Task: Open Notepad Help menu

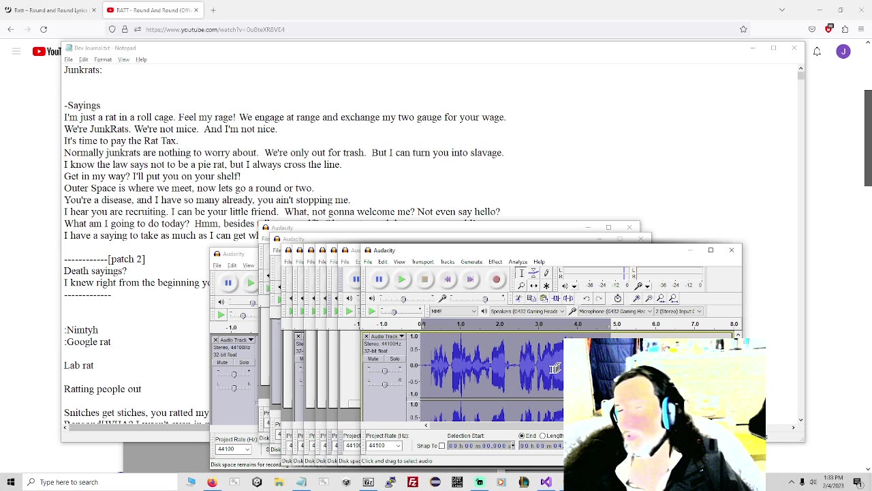Action: pyautogui.click(x=141, y=59)
